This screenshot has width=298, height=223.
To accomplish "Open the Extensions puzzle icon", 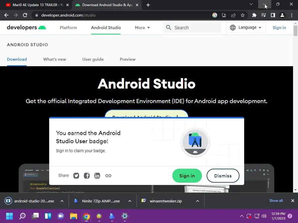I will [x=254, y=15].
